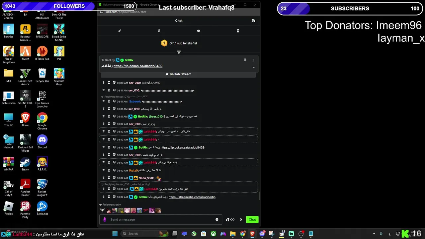
Task: Select the Stumble Guys desktop icon
Action: tap(59, 77)
